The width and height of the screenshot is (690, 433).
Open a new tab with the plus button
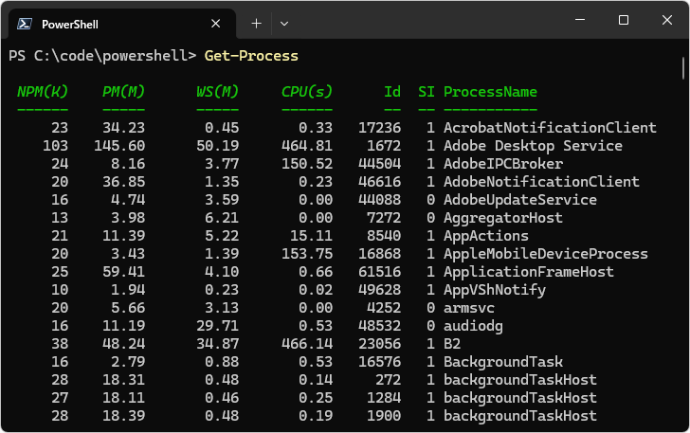256,23
